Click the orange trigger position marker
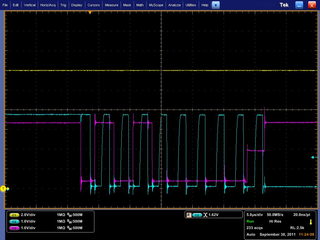 [90, 13]
